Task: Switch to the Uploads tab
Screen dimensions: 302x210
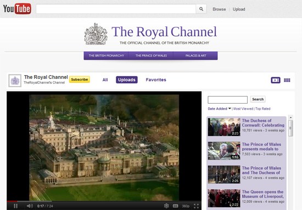Action: pyautogui.click(x=127, y=80)
